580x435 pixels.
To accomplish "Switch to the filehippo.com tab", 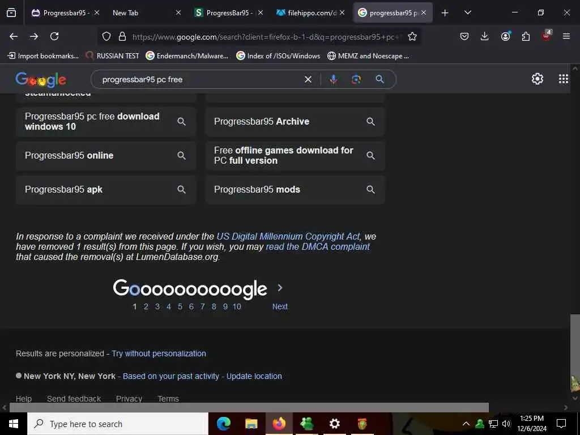I will pos(307,13).
